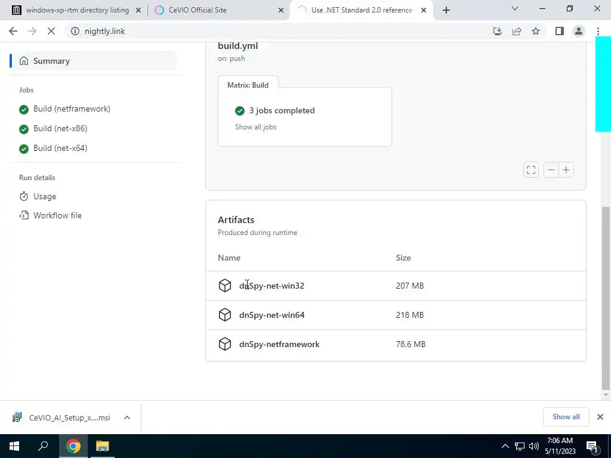611x458 pixels.
Task: Toggle the browser side panel
Action: [560, 31]
